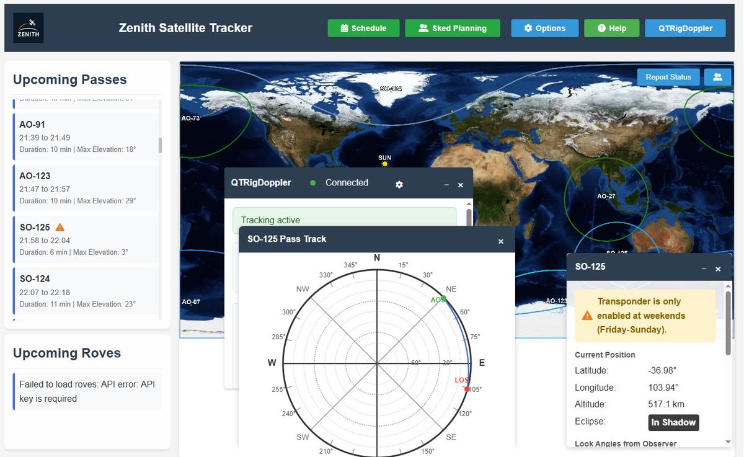The height and width of the screenshot is (457, 744).
Task: Click the QTRigDoppler panel scrollbar
Action: coord(469,218)
